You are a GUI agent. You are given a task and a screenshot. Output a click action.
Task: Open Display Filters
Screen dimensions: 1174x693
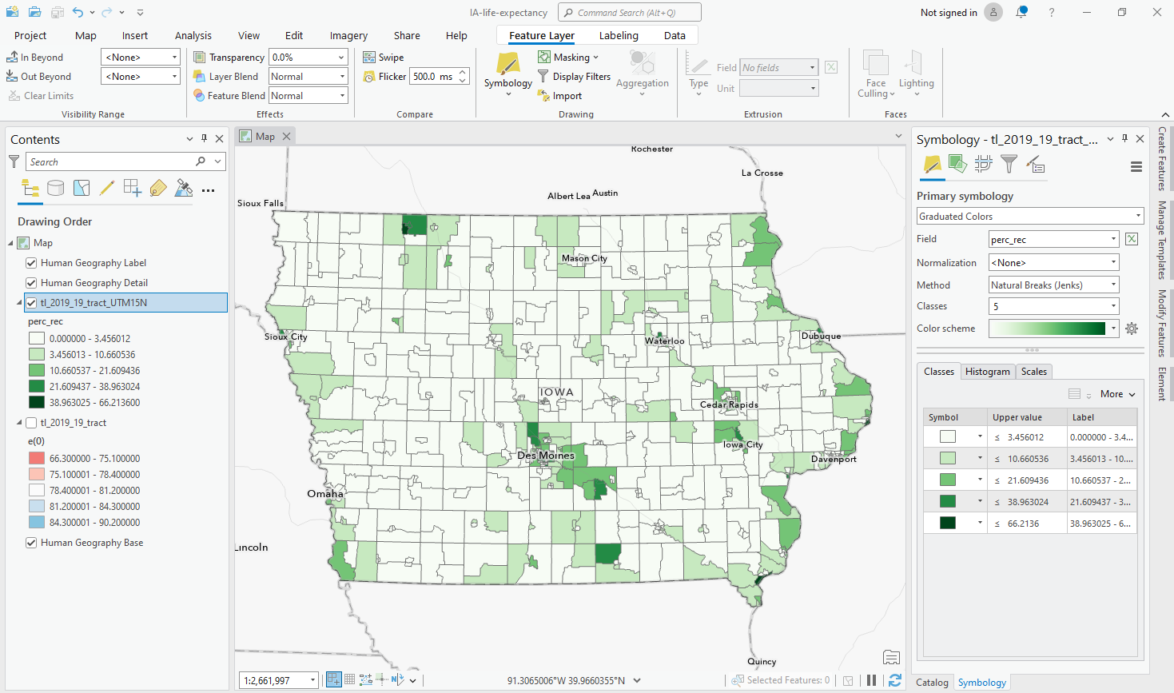(574, 77)
